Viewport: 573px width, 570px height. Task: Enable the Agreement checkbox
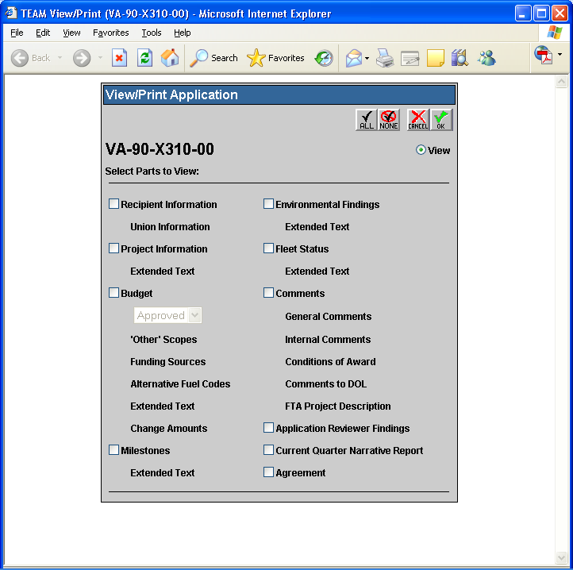point(268,472)
